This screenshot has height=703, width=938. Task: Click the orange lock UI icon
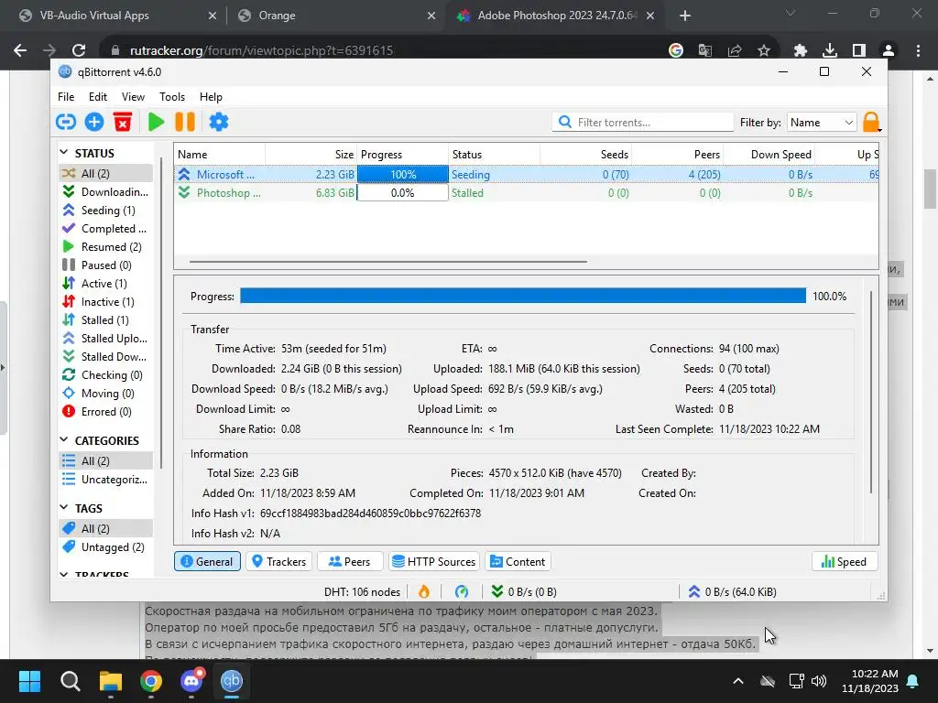(872, 122)
